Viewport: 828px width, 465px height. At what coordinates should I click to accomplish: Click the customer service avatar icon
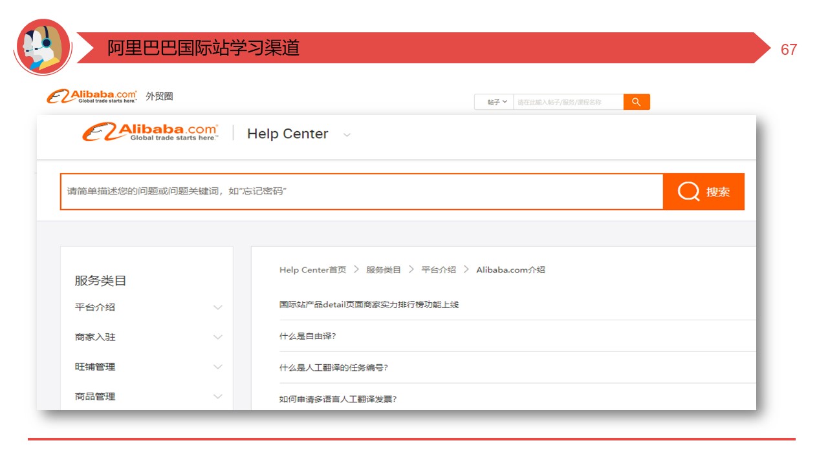[42, 47]
